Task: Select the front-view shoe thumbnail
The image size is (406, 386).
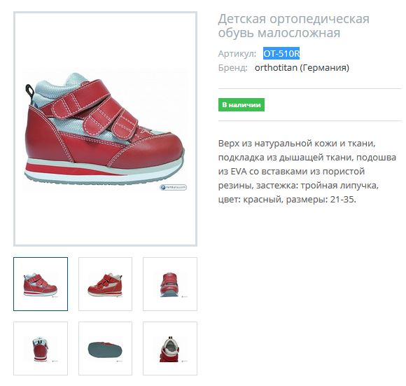Action: (170, 284)
